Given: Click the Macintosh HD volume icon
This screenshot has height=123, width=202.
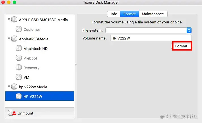Looking at the screenshot, I should [19, 48].
